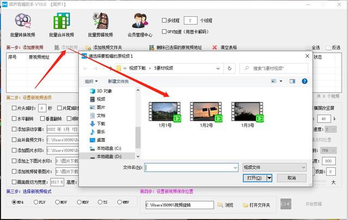Open 组织 dropdown menu

(91, 81)
